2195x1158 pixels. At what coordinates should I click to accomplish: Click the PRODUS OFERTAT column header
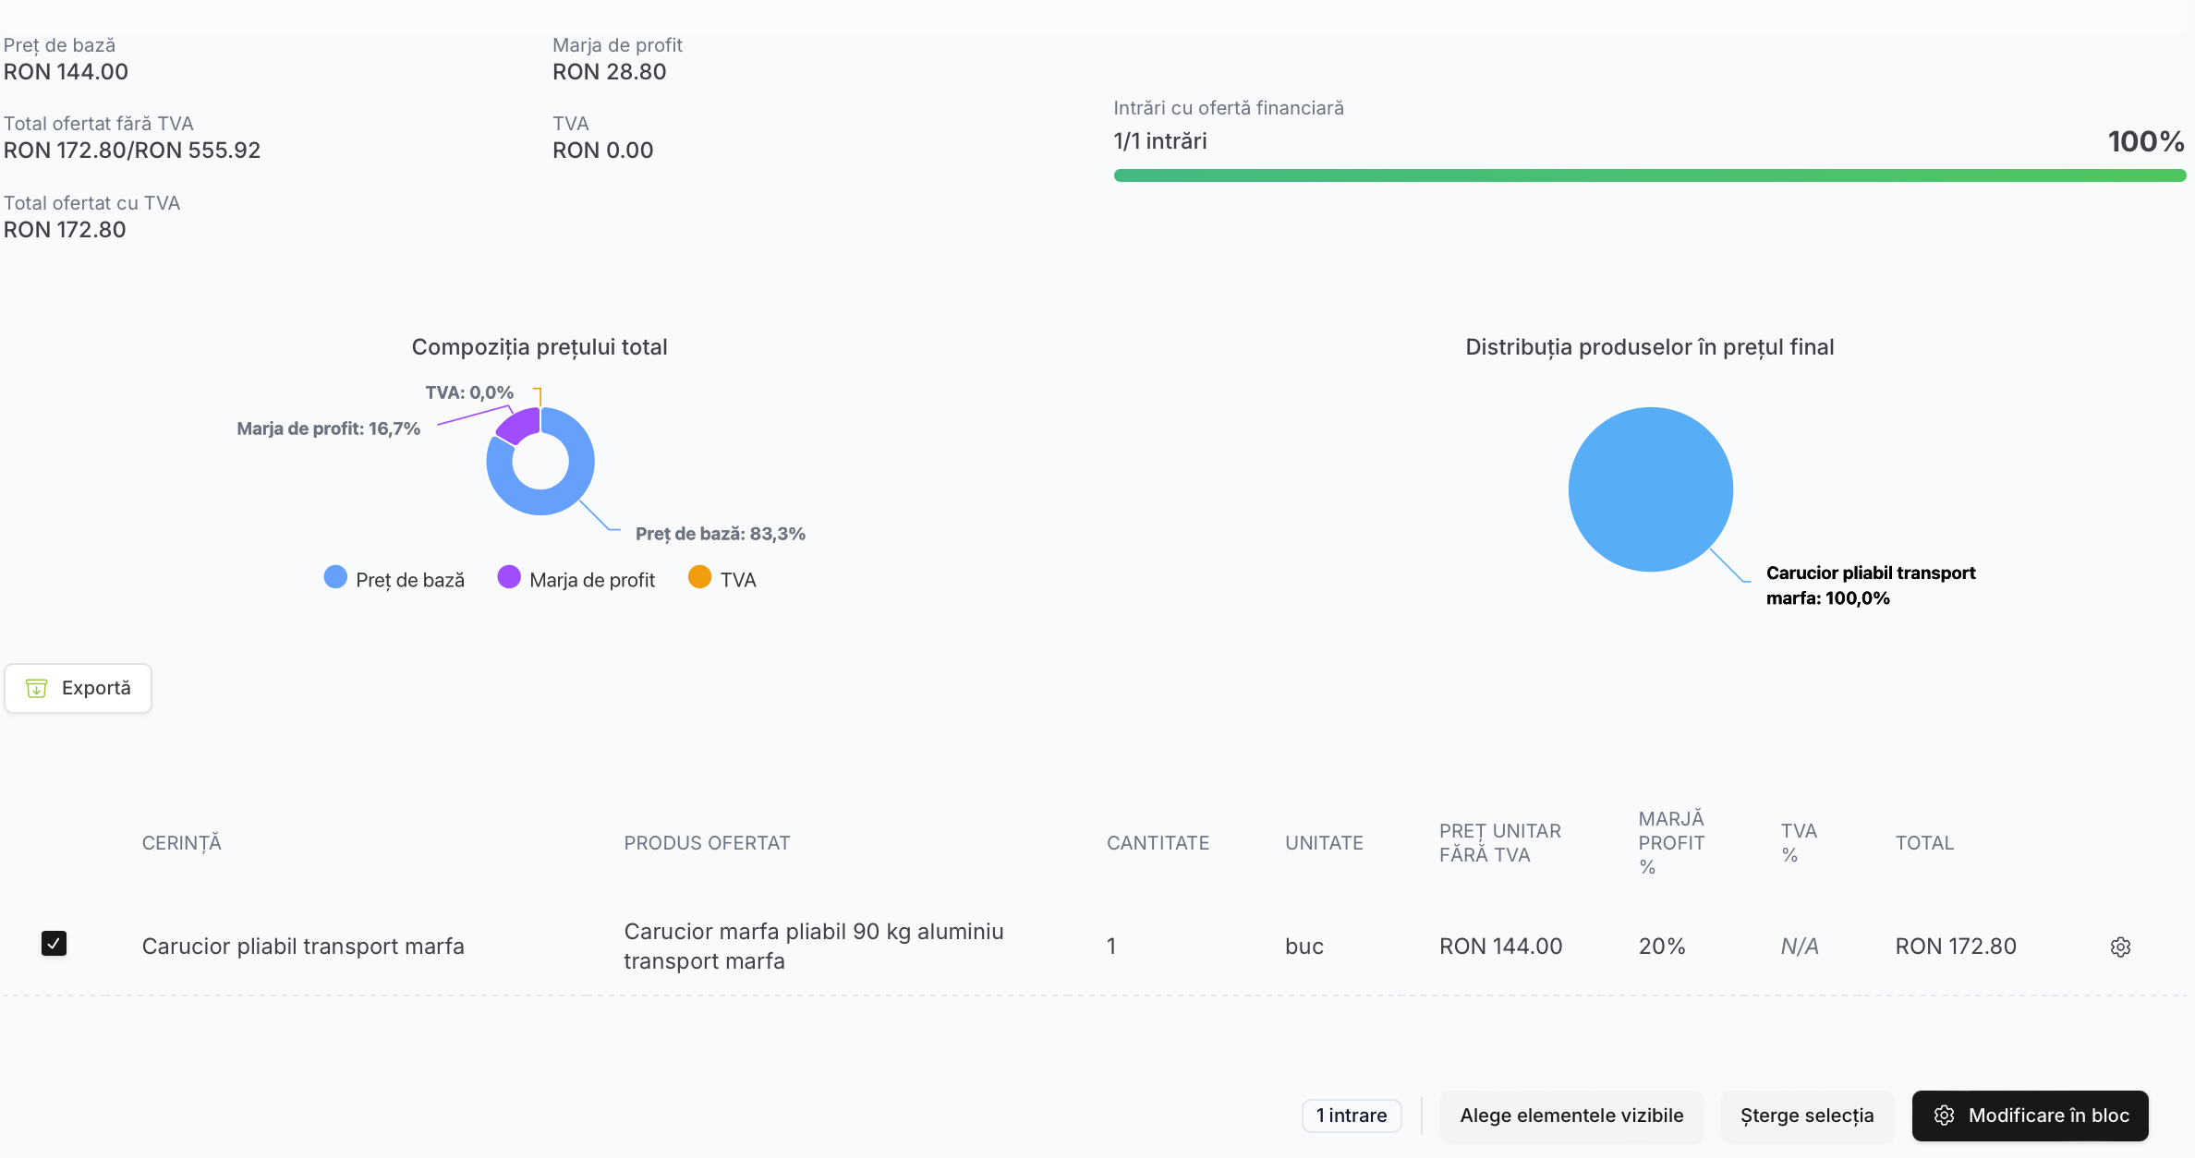(x=707, y=842)
